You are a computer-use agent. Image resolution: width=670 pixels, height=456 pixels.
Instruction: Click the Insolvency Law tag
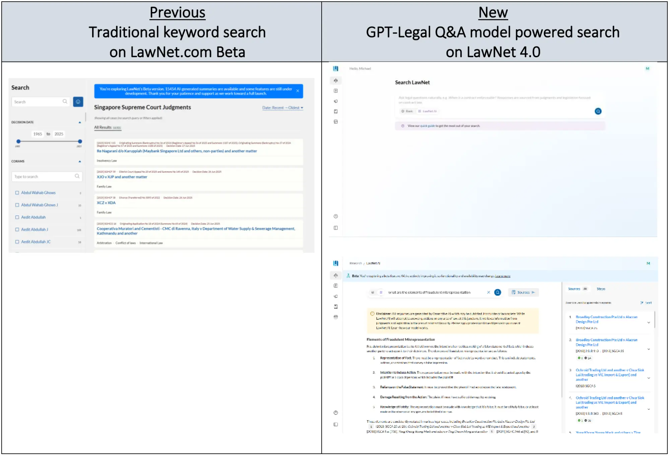(x=107, y=161)
